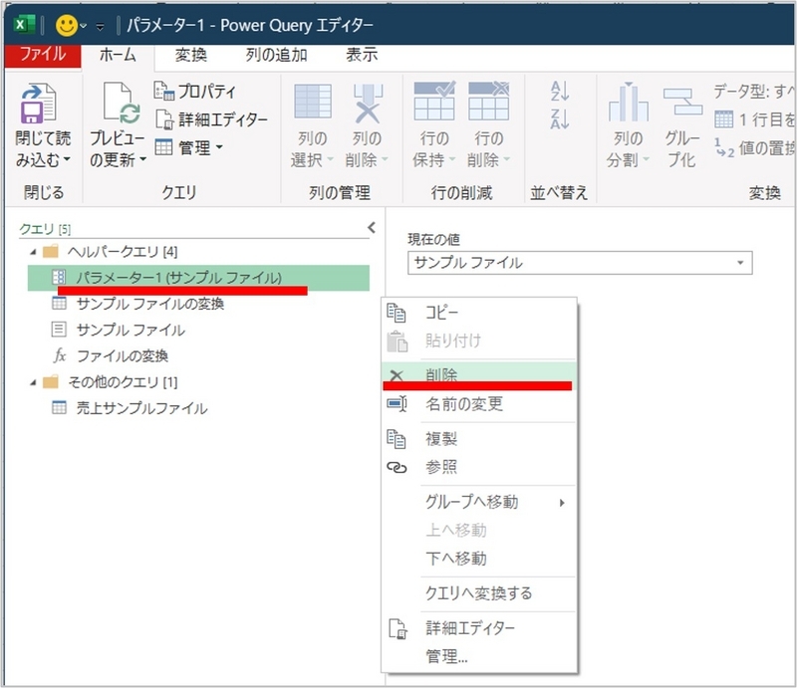Viewport: 797px width, 688px height.
Task: Choose 管理... in the context menu
Action: coord(479,656)
